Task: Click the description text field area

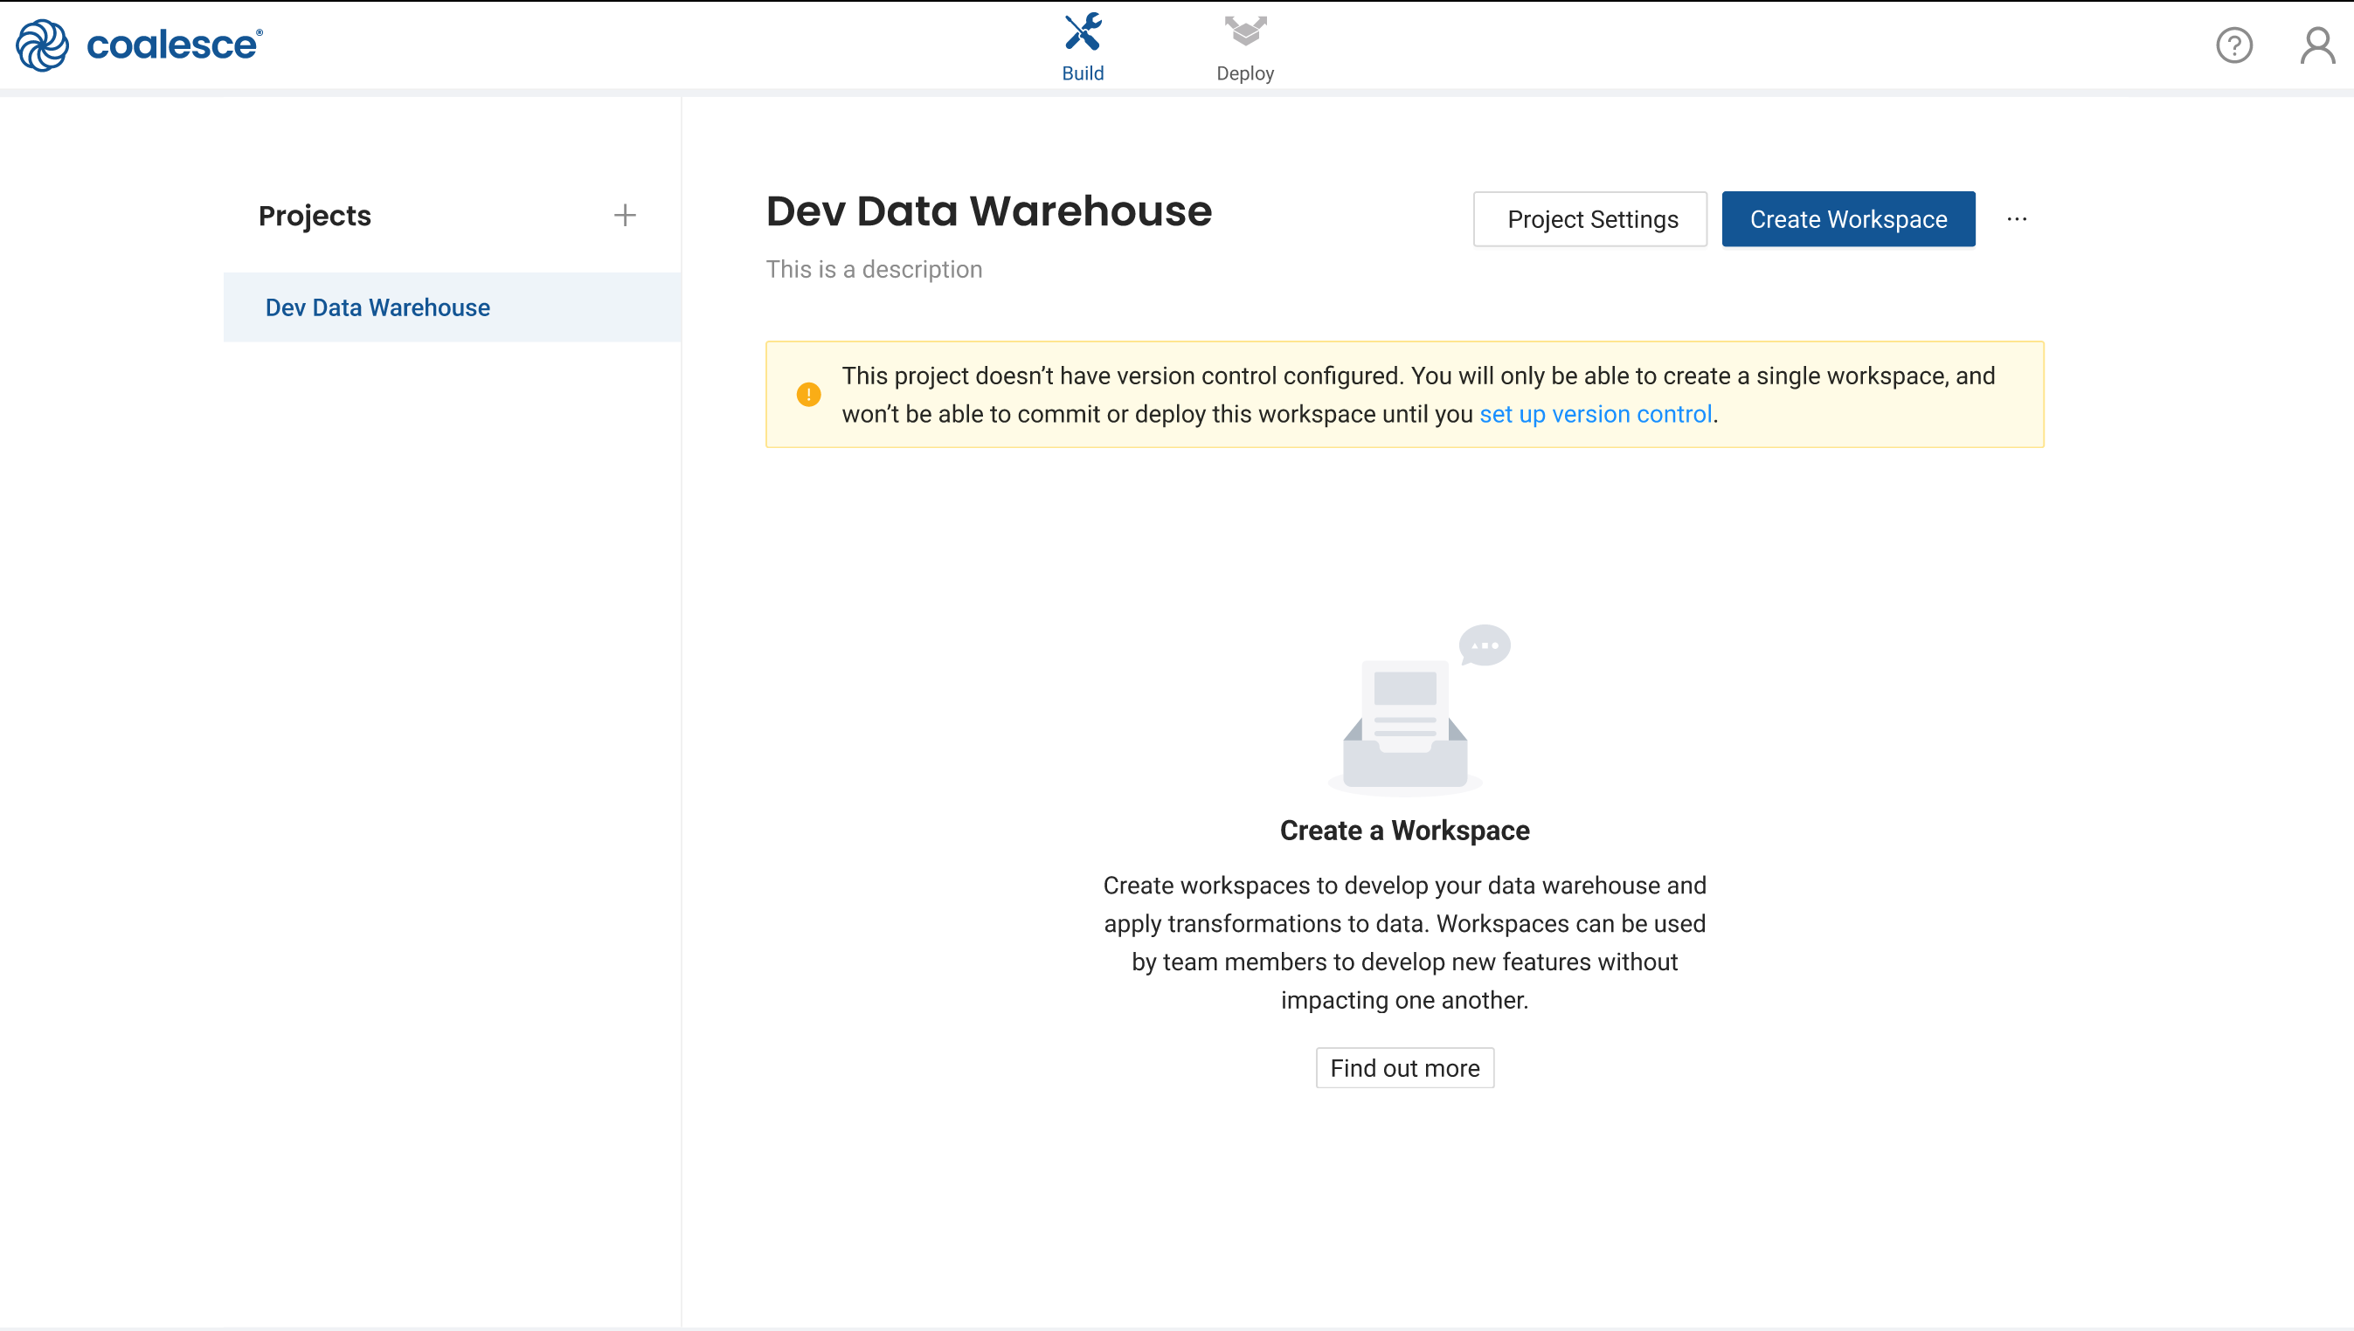Action: click(876, 268)
